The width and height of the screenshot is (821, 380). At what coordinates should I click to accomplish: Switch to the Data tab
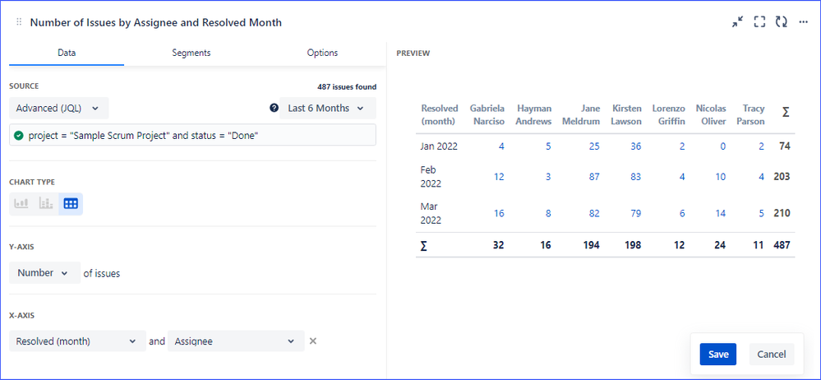(x=67, y=53)
